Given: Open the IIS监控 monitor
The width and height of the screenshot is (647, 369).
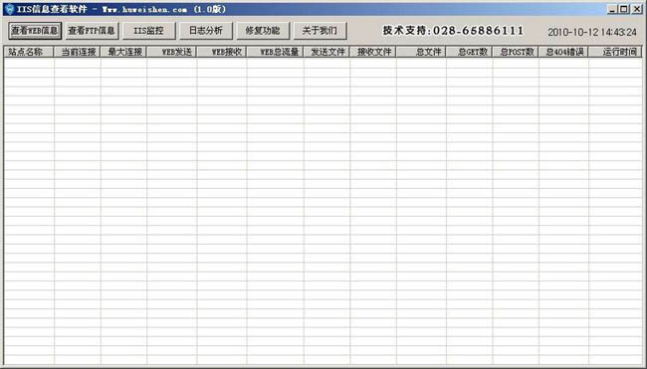Looking at the screenshot, I should (x=149, y=31).
